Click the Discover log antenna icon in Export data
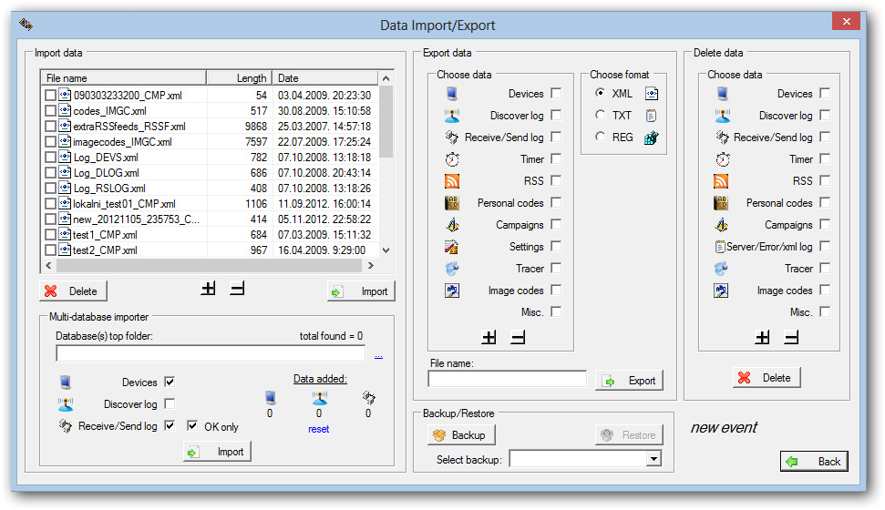 click(x=451, y=116)
